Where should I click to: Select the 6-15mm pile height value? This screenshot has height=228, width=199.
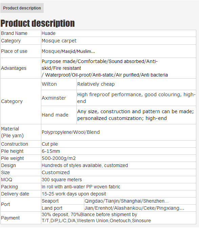[51, 151]
